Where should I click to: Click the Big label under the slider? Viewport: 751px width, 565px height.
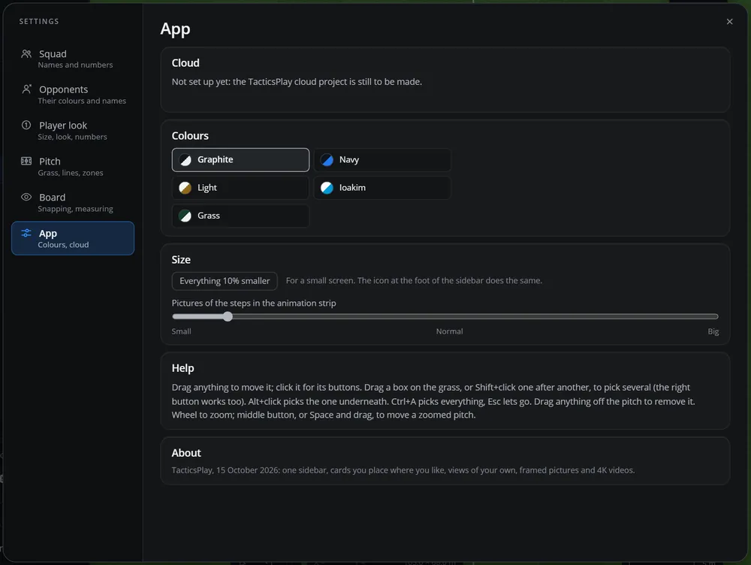point(713,331)
